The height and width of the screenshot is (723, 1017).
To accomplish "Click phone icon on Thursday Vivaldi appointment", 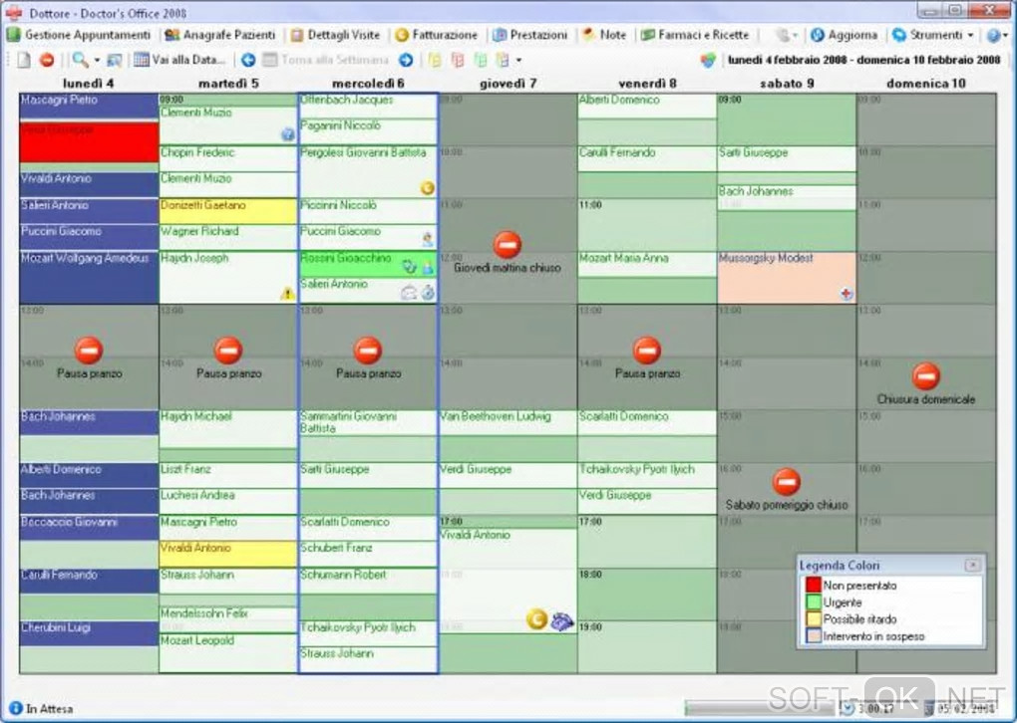I will click(x=561, y=620).
